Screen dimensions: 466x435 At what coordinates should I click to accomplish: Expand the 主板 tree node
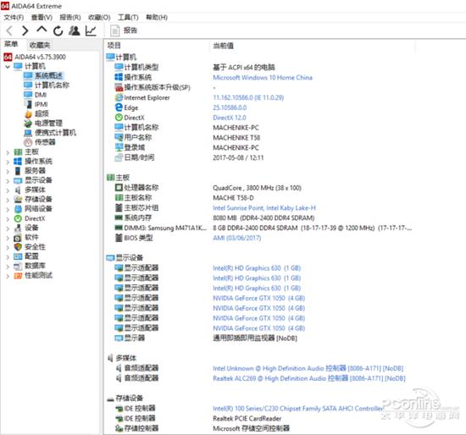tap(8, 152)
